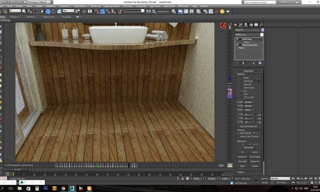Switch to the Motion command panel

click(x=251, y=25)
